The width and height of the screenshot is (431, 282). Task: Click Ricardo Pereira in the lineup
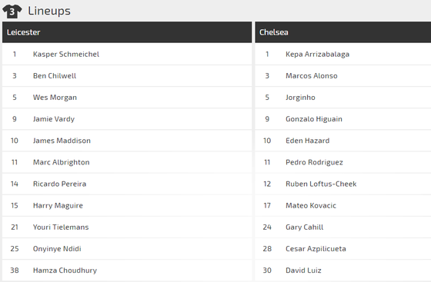coord(59,184)
